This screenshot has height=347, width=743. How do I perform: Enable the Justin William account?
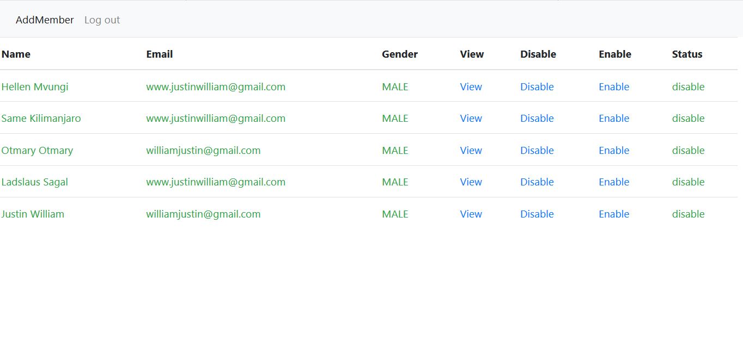tap(614, 214)
